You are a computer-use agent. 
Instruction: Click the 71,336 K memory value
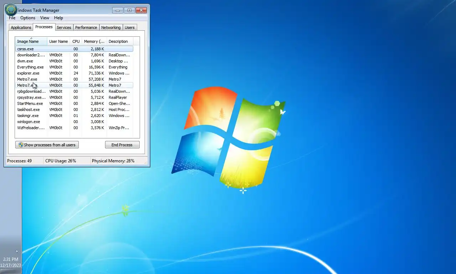point(96,73)
